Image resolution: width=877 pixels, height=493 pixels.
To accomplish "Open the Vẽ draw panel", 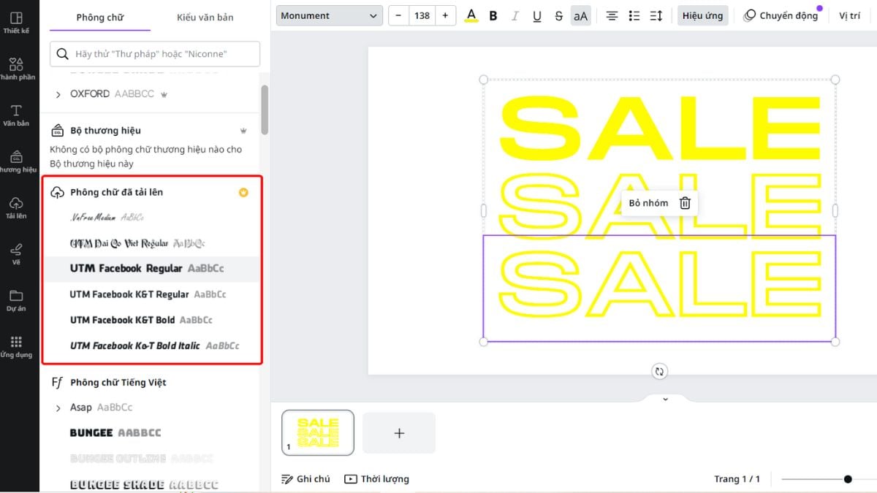I will (x=16, y=254).
